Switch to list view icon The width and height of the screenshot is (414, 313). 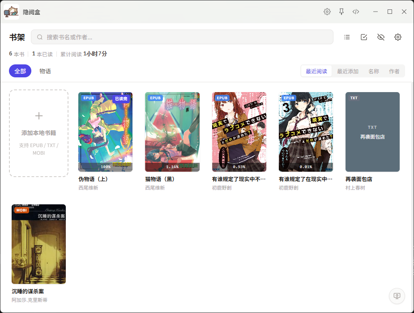coord(347,37)
